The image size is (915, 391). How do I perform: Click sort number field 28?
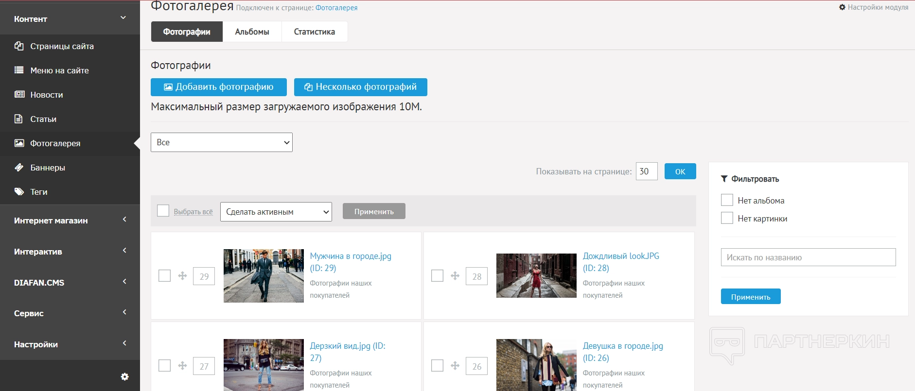coord(477,276)
